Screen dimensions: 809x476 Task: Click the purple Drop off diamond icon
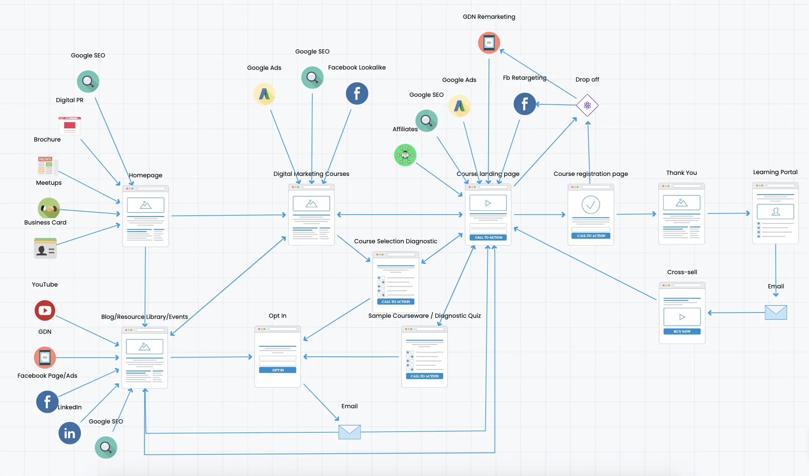click(x=587, y=105)
